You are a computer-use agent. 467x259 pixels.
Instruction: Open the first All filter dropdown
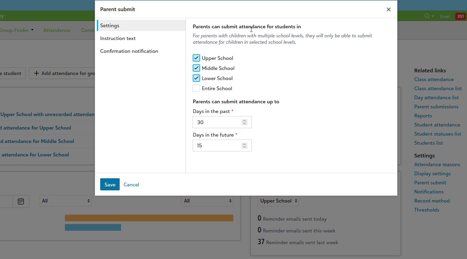(x=65, y=201)
